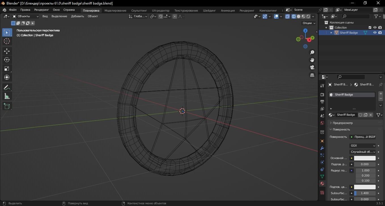
Task: Add a material slot with plus button
Action: tap(380, 93)
